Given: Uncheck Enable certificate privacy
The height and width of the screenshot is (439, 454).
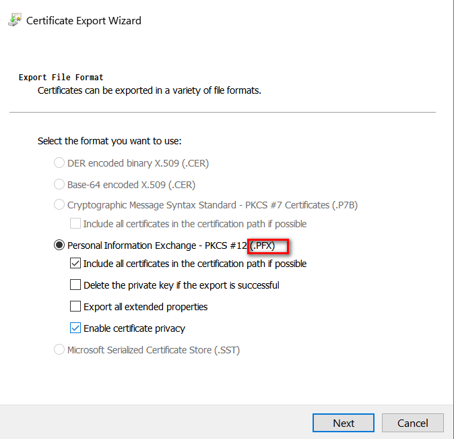Looking at the screenshot, I should (75, 328).
